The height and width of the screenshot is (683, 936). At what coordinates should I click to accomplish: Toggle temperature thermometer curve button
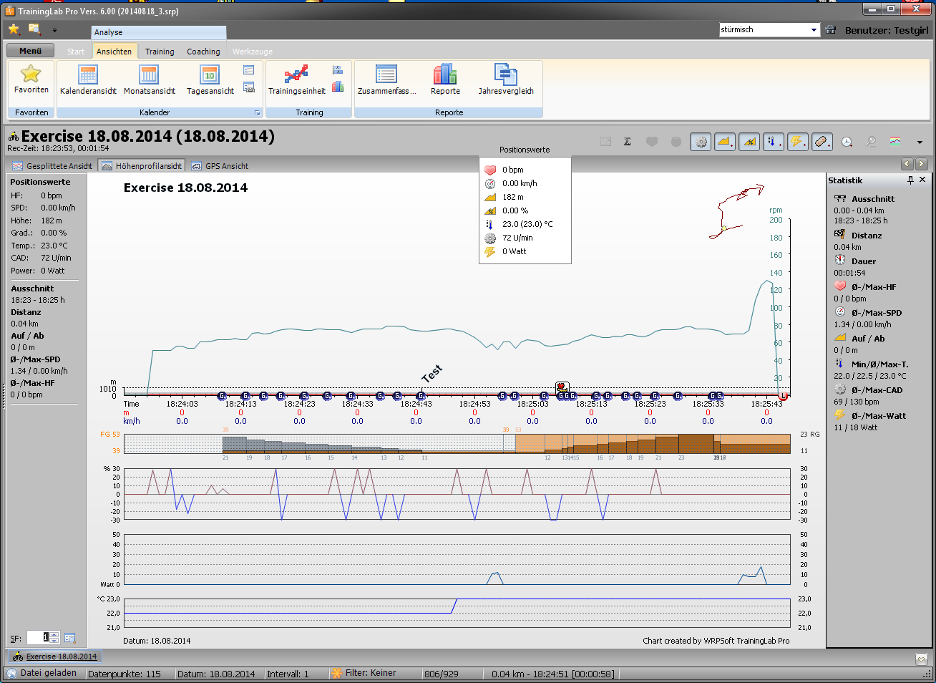774,142
